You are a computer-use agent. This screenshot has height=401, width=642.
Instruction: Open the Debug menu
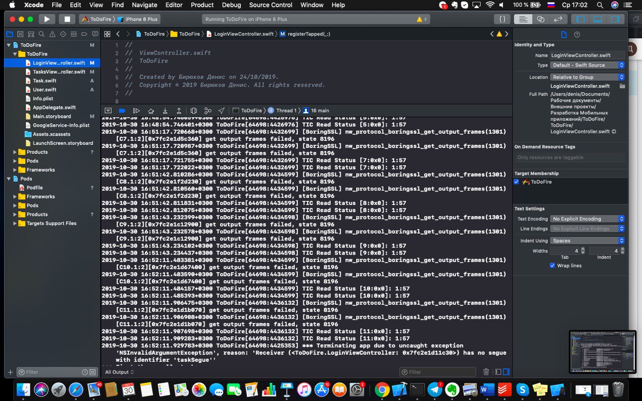(231, 5)
